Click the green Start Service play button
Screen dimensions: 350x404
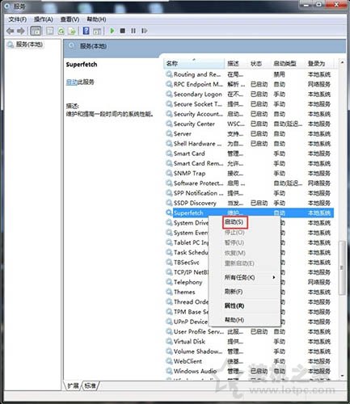[112, 31]
